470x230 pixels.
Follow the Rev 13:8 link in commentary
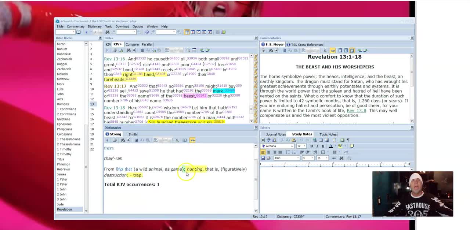356,111
